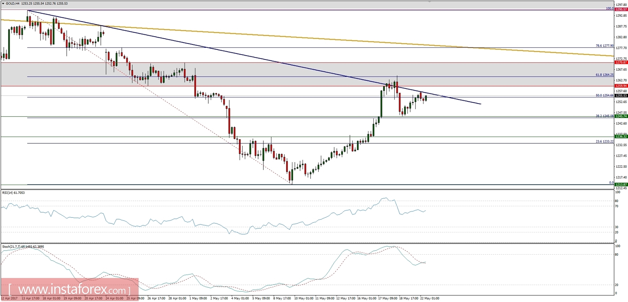Screen dimensions: 628x302
Task: Click the 38.2 1245.08 Fibonacci label
Action: 605,116
